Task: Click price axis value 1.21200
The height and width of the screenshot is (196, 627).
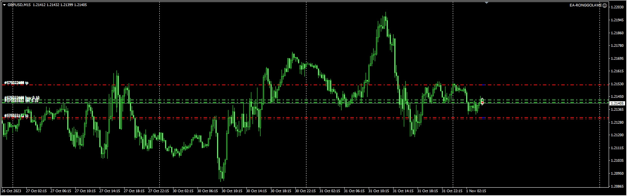Action: click(x=617, y=135)
